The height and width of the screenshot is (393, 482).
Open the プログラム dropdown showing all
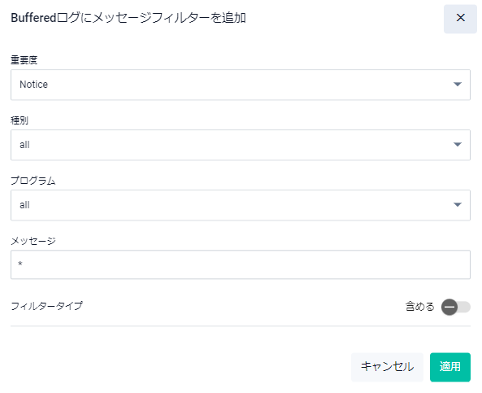point(241,205)
